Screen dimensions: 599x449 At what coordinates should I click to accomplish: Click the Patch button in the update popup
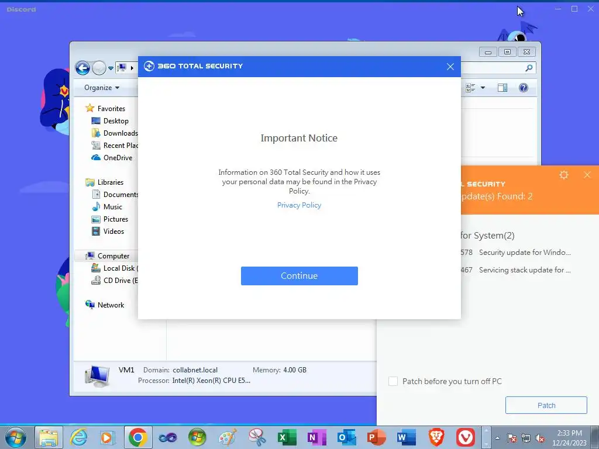point(546,405)
